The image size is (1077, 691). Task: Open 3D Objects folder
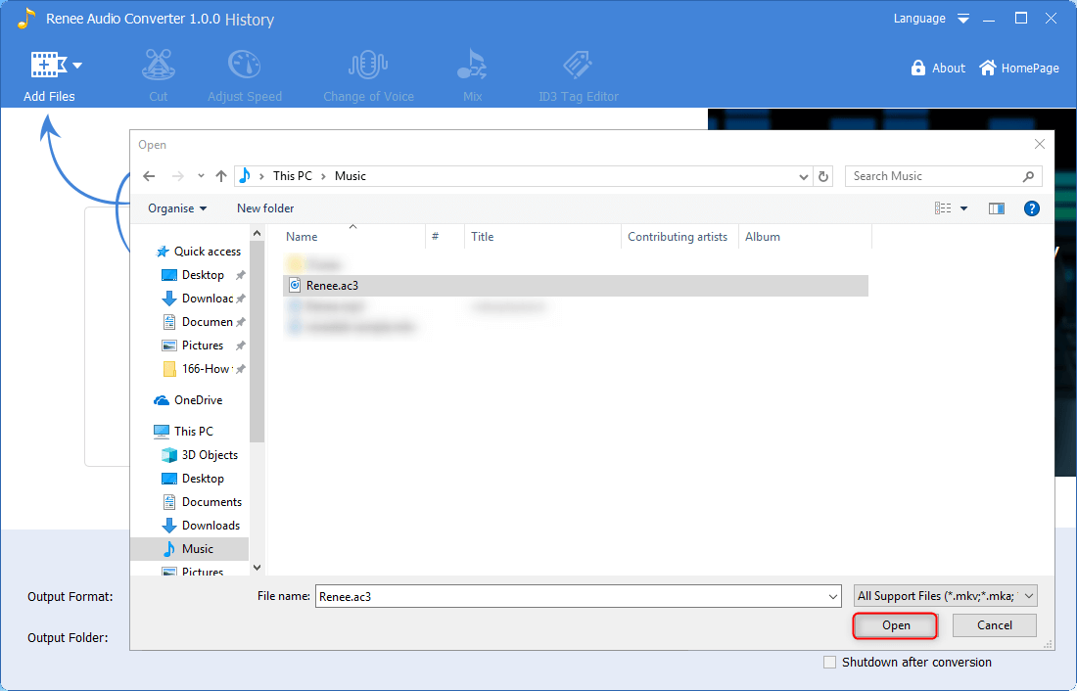(x=200, y=455)
